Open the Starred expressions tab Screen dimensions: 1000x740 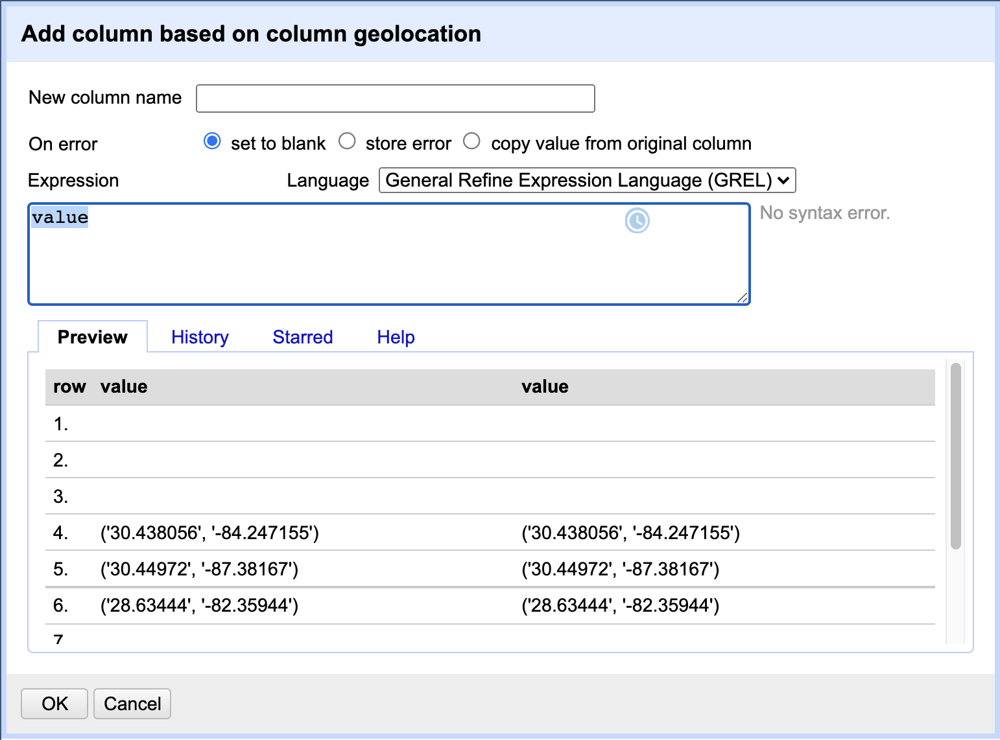point(302,337)
